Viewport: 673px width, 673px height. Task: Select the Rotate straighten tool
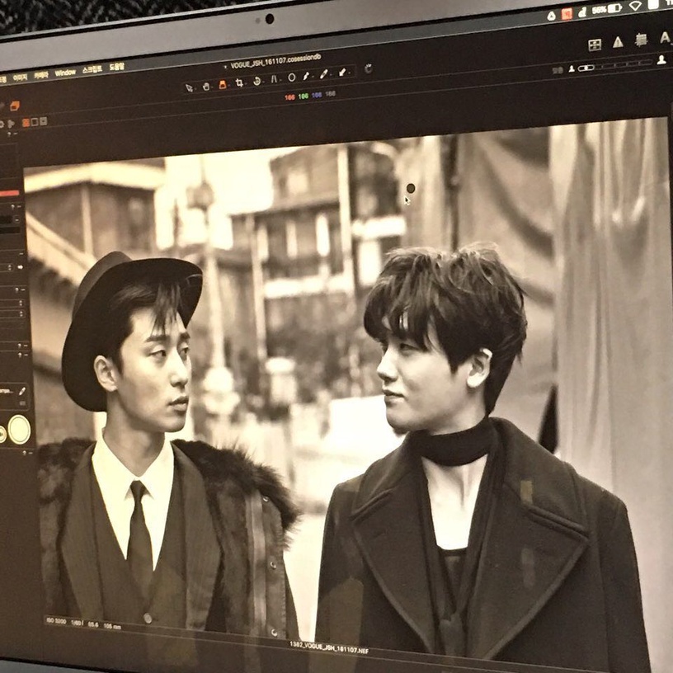(256, 81)
